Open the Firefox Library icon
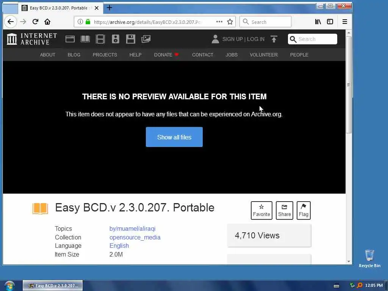 pos(318,22)
